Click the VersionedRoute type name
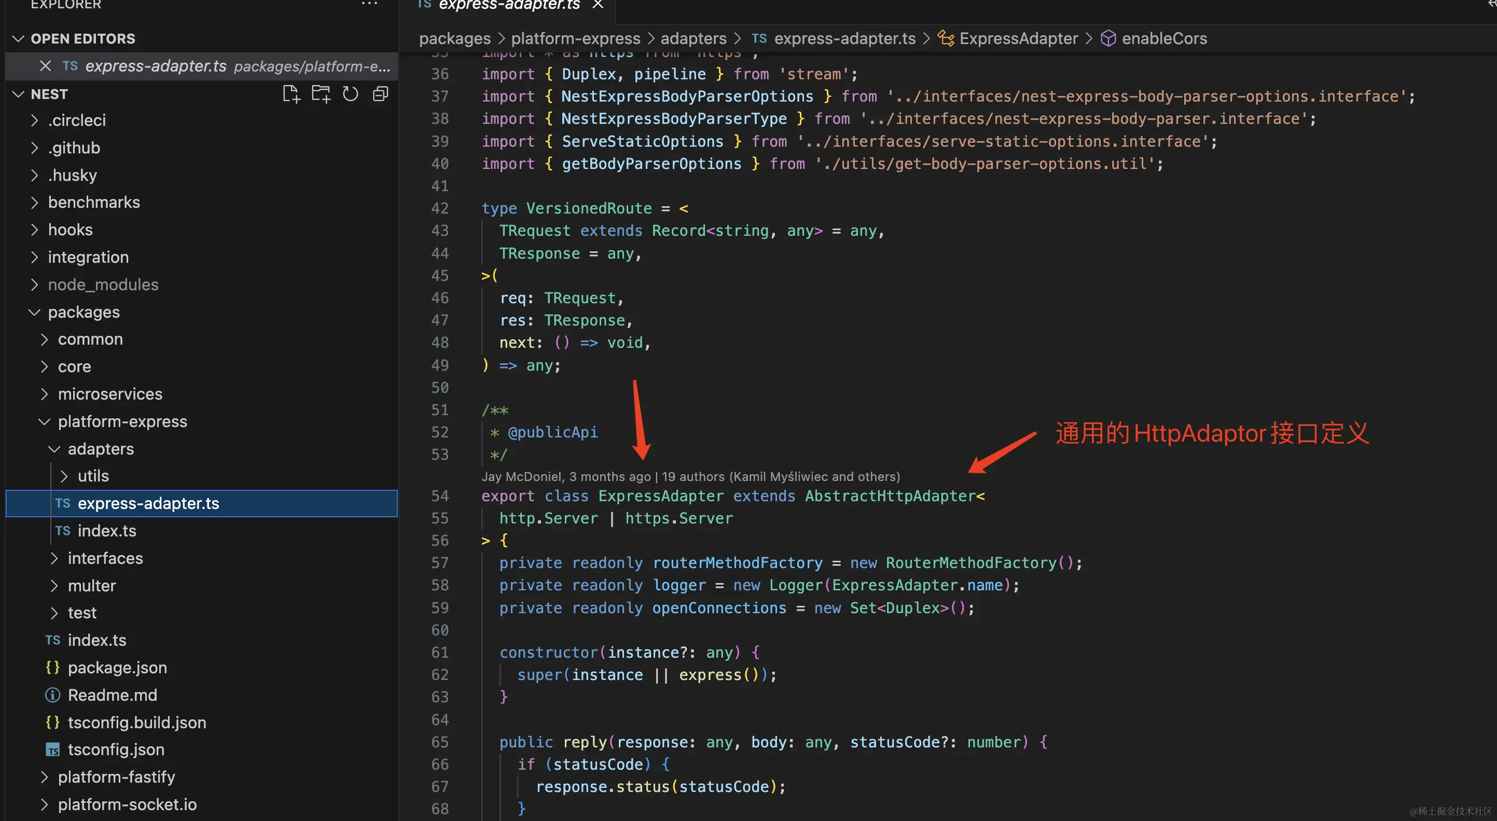The image size is (1497, 821). (589, 208)
